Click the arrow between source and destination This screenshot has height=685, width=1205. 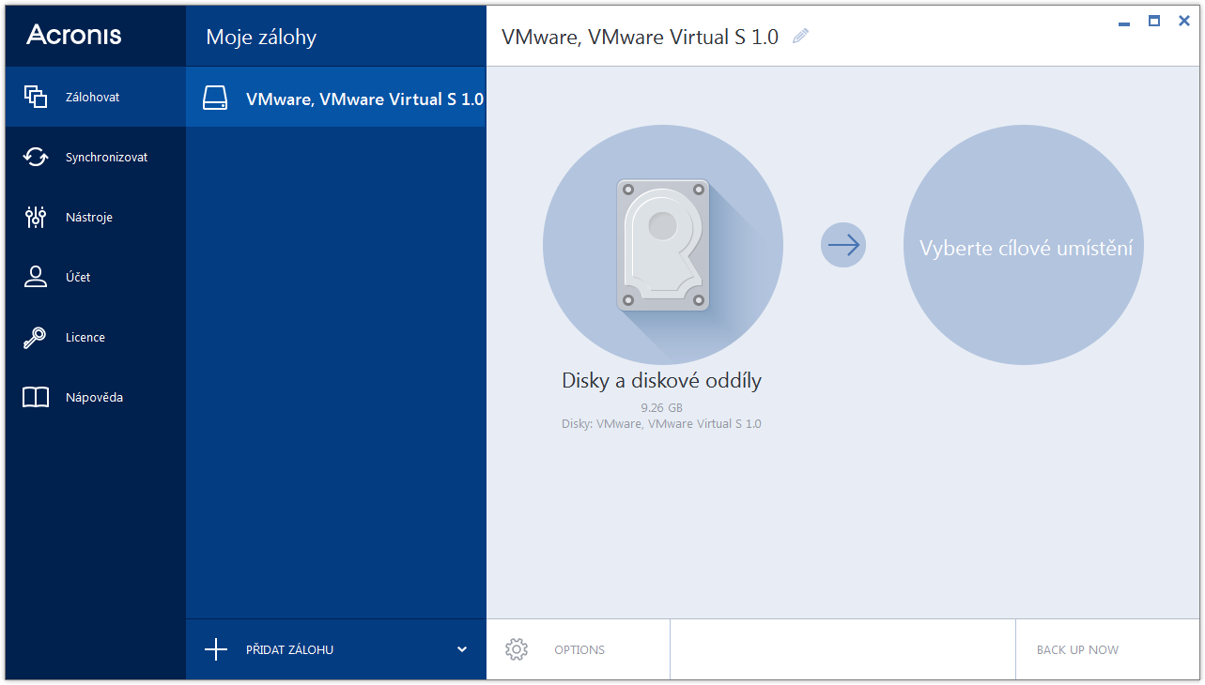click(x=843, y=245)
